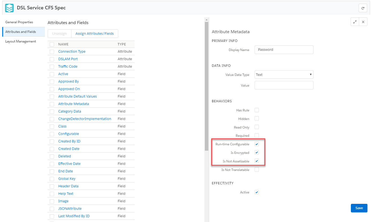This screenshot has height=222, width=372.
Task: Open the End Date link
Action: pos(66,171)
